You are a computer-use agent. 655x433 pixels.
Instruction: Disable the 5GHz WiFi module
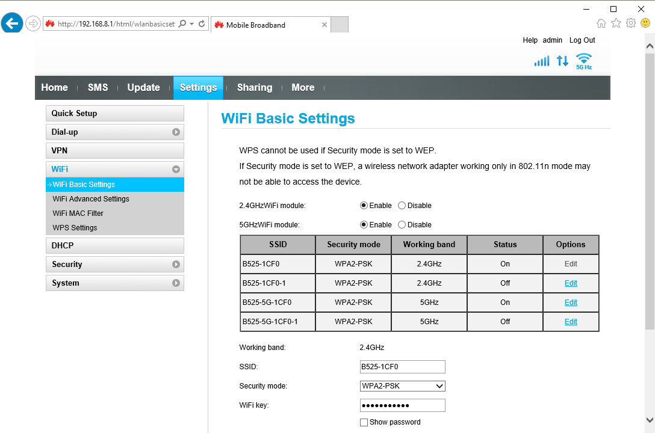(402, 225)
